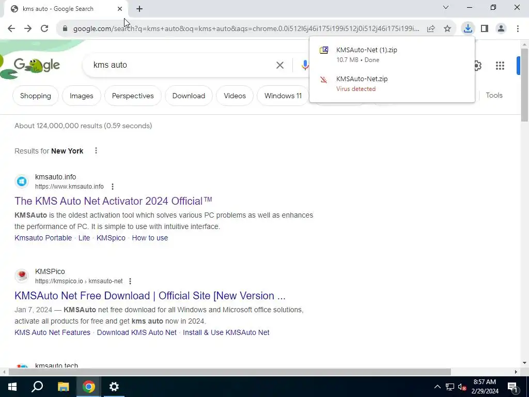
Task: Go back using the browser back arrow
Action: click(11, 29)
